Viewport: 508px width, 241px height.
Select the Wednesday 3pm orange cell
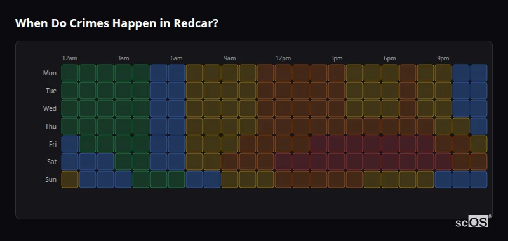click(337, 108)
